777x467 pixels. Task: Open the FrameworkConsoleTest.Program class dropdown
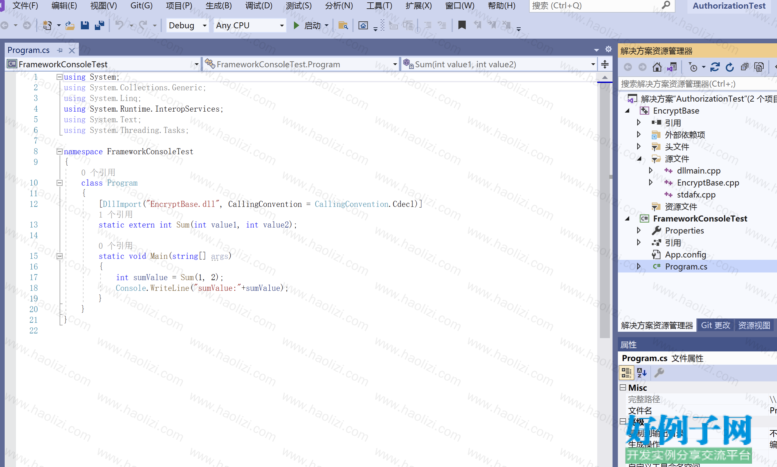point(301,64)
